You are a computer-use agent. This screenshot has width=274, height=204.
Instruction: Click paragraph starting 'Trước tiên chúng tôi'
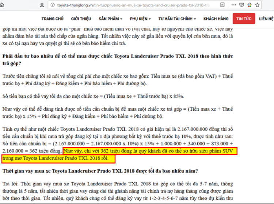click(x=118, y=80)
